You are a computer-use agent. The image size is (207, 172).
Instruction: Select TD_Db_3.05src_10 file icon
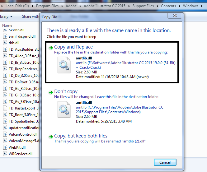point(5,76)
